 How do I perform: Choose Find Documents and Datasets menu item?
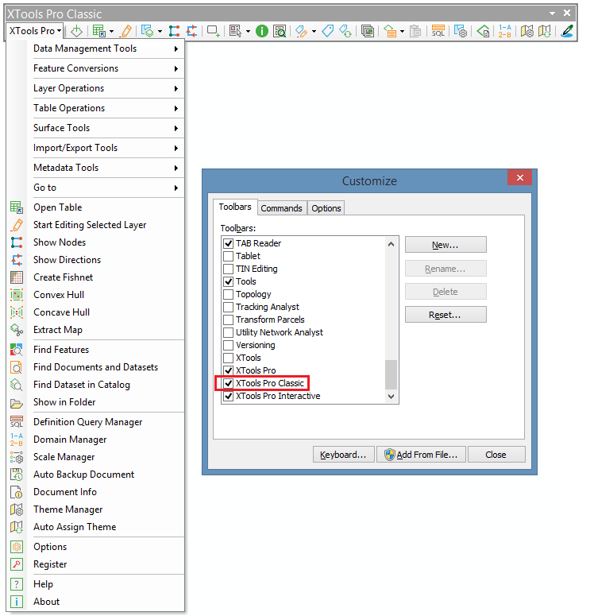(95, 367)
